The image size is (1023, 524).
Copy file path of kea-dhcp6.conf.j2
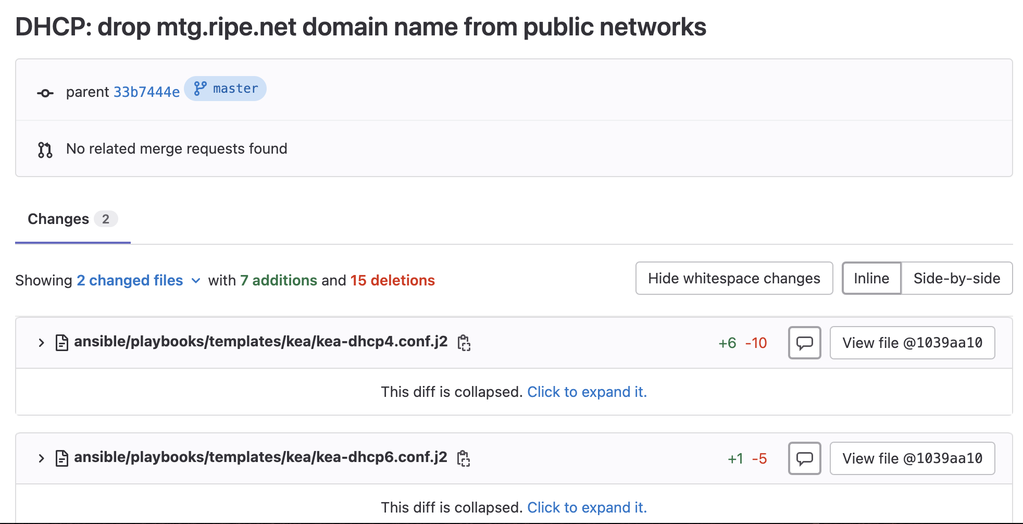tap(463, 458)
